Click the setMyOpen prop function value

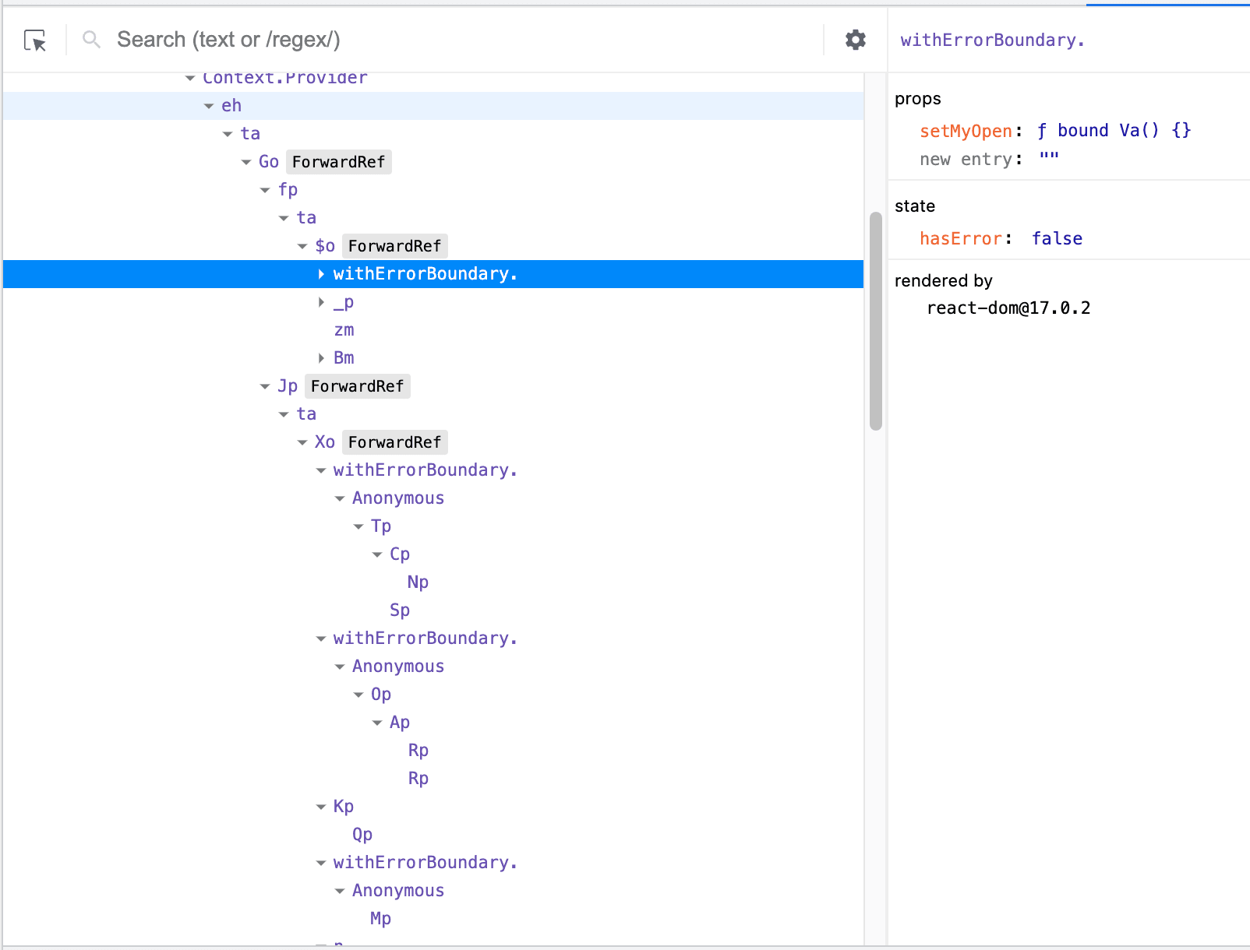pos(1113,131)
